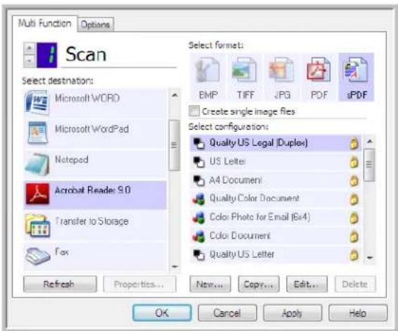Click the Apply button
398x331 pixels.
click(x=292, y=313)
